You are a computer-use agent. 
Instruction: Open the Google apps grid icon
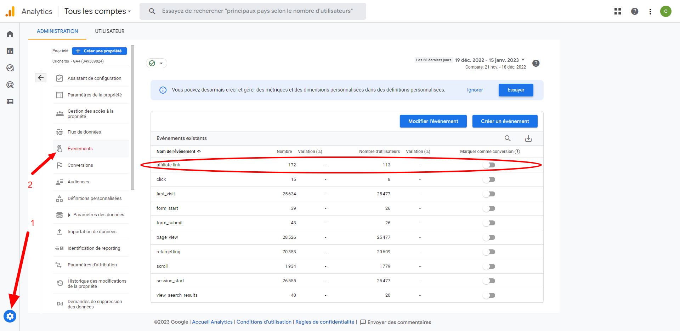[x=618, y=11]
